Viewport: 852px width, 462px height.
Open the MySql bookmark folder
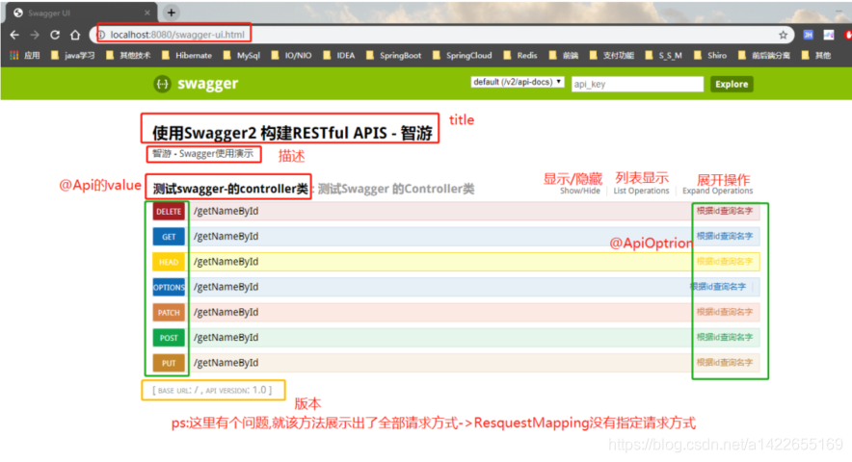click(x=242, y=56)
